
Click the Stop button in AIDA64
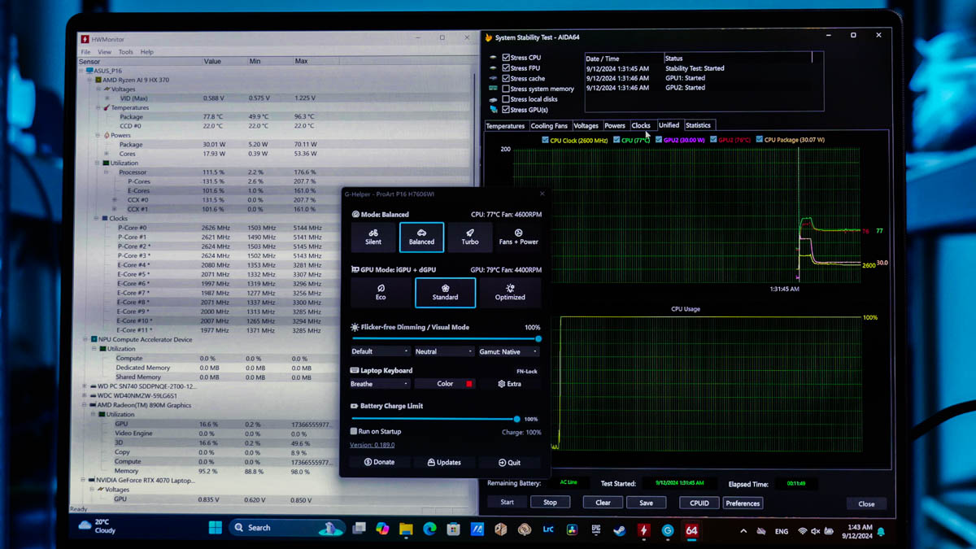coord(550,503)
